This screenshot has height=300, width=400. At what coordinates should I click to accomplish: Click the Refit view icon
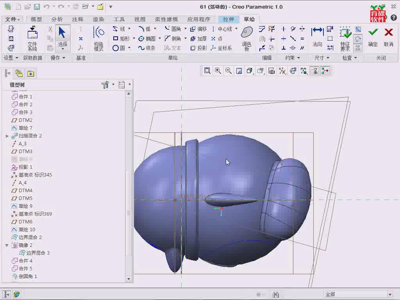click(x=207, y=71)
